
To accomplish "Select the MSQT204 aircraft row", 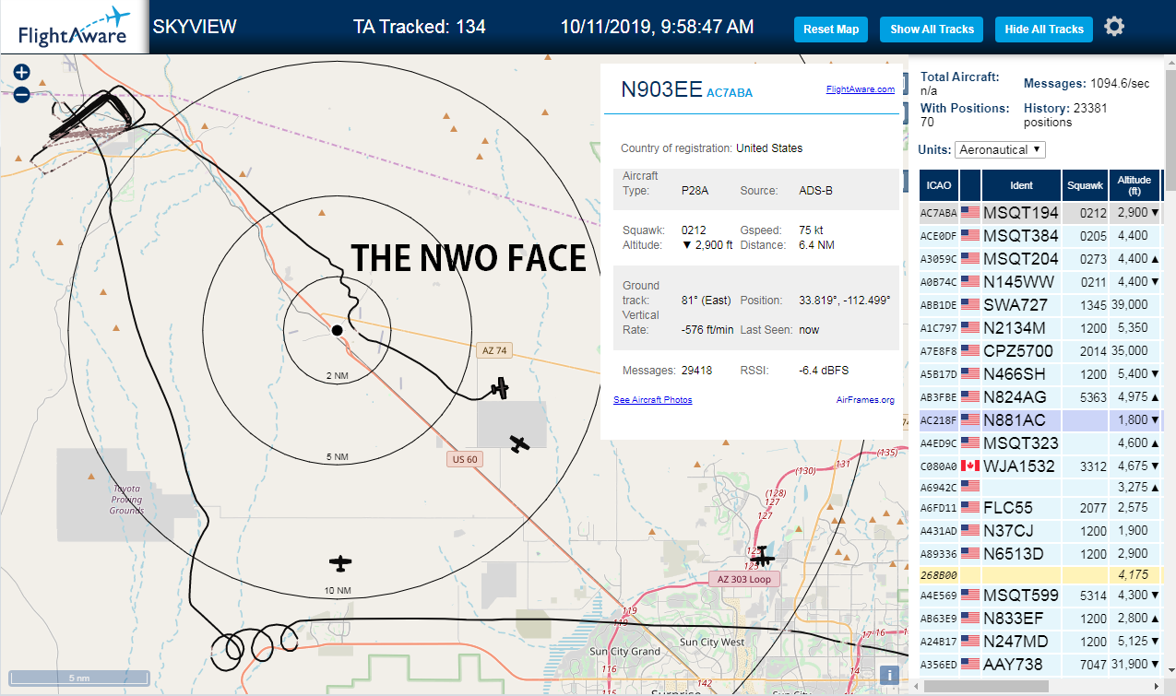I will click(1039, 259).
